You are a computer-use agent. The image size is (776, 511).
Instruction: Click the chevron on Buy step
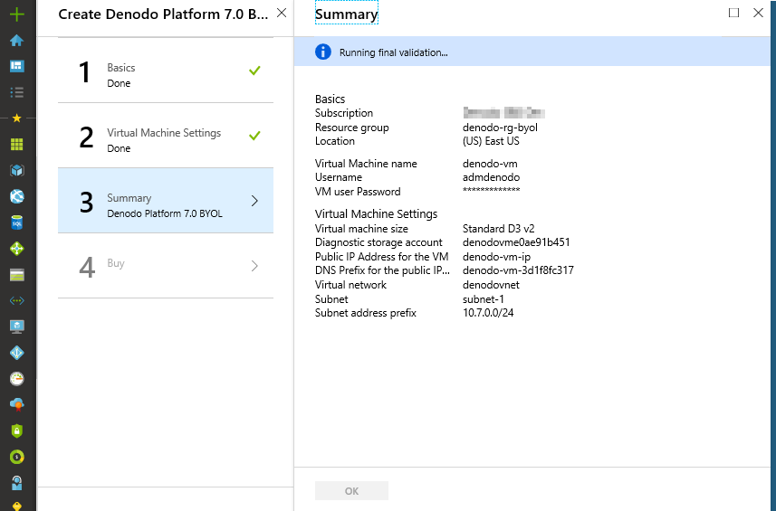[x=254, y=266]
